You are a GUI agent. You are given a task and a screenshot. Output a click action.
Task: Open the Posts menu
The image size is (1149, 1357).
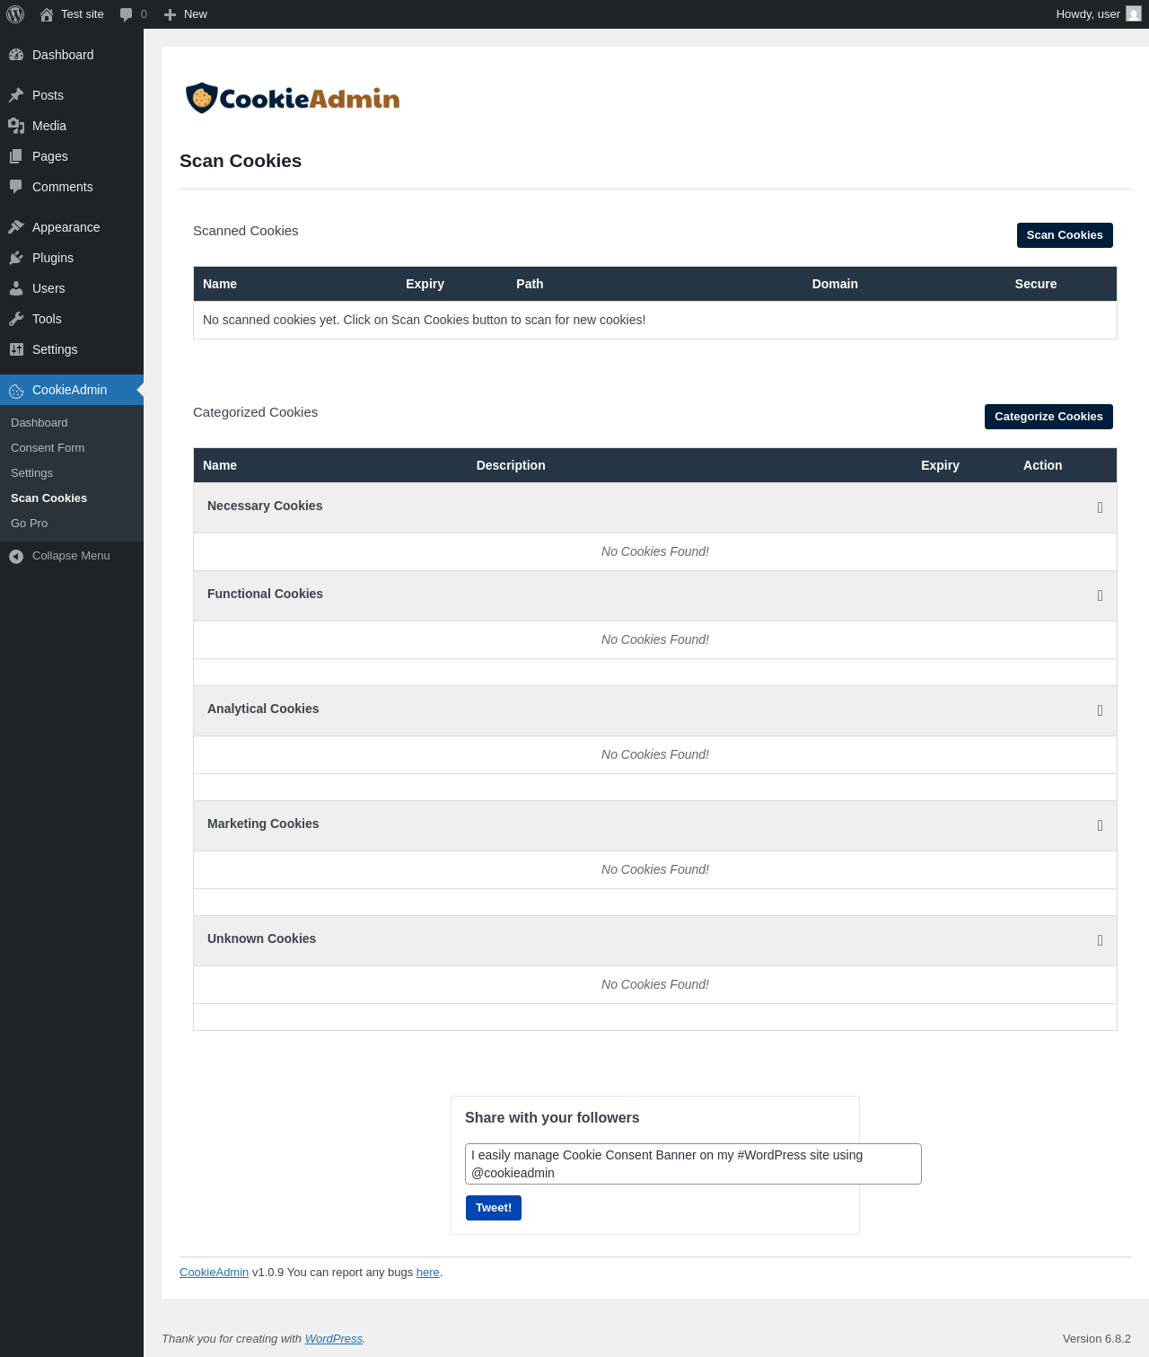pyautogui.click(x=72, y=95)
